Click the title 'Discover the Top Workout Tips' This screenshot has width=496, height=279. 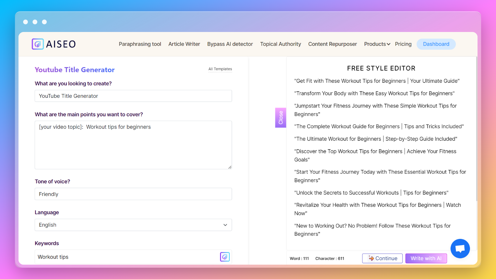(375, 155)
